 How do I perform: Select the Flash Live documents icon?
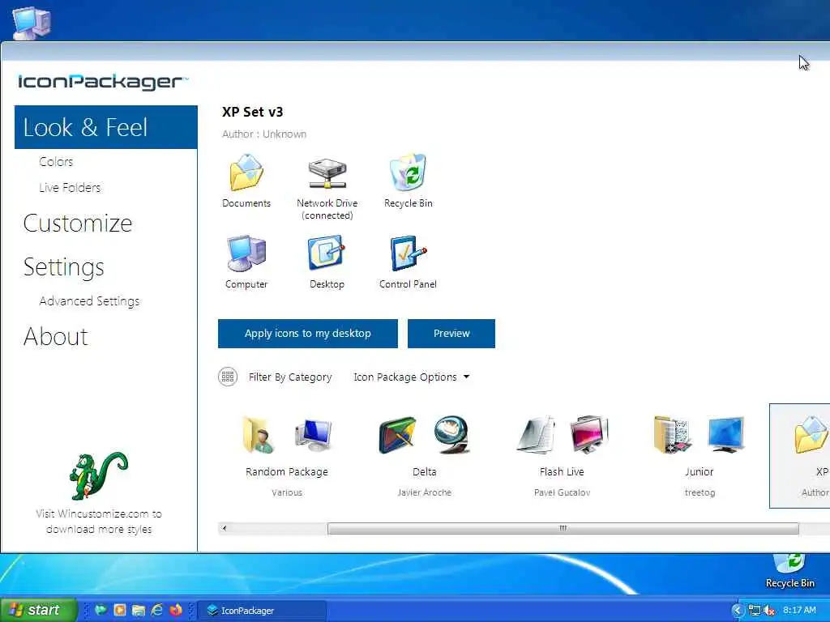click(x=536, y=435)
